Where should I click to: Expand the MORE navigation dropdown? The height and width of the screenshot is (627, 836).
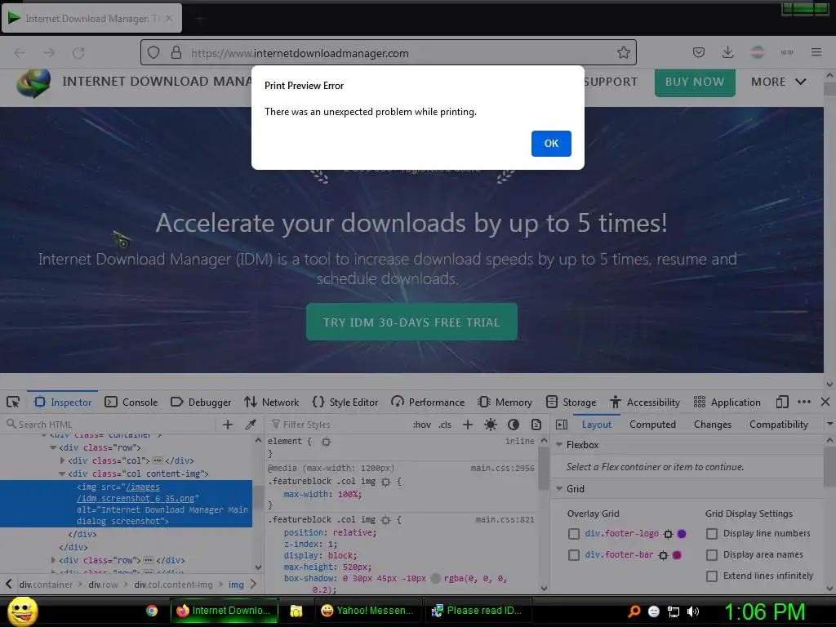[778, 82]
